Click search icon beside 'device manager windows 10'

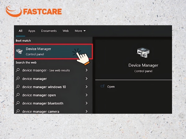(x=18, y=86)
